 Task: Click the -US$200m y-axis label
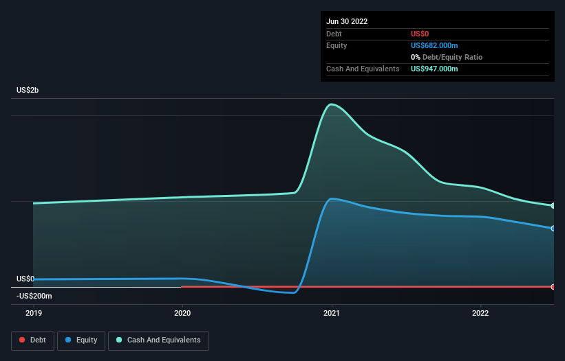pos(34,296)
